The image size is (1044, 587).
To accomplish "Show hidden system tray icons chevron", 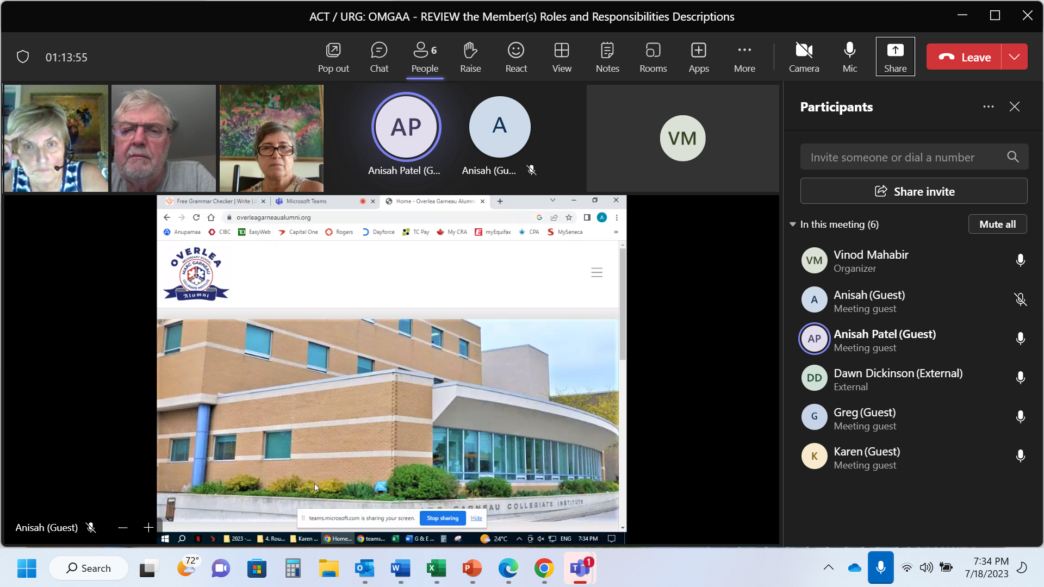I will pos(828,567).
